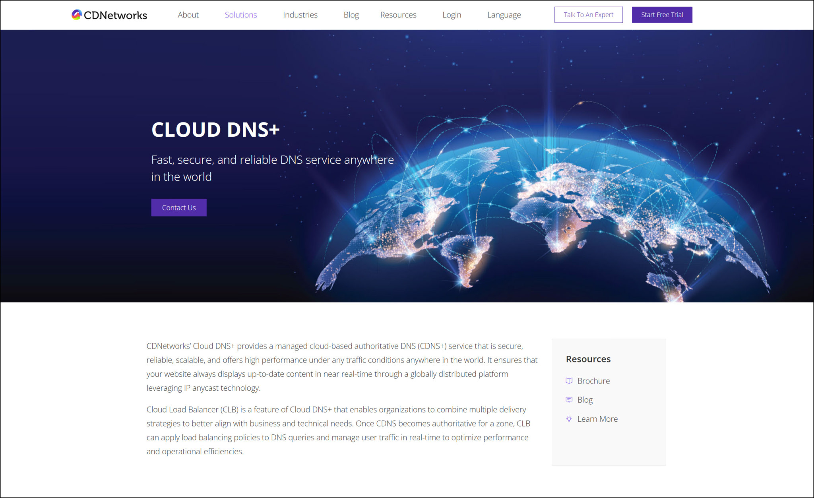Click the Learn More link
Screen dimensions: 814x498
(x=597, y=419)
